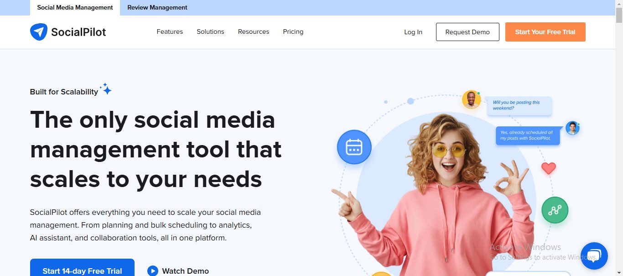The height and width of the screenshot is (276, 623).
Task: Click the Request Demo button
Action: coord(467,32)
